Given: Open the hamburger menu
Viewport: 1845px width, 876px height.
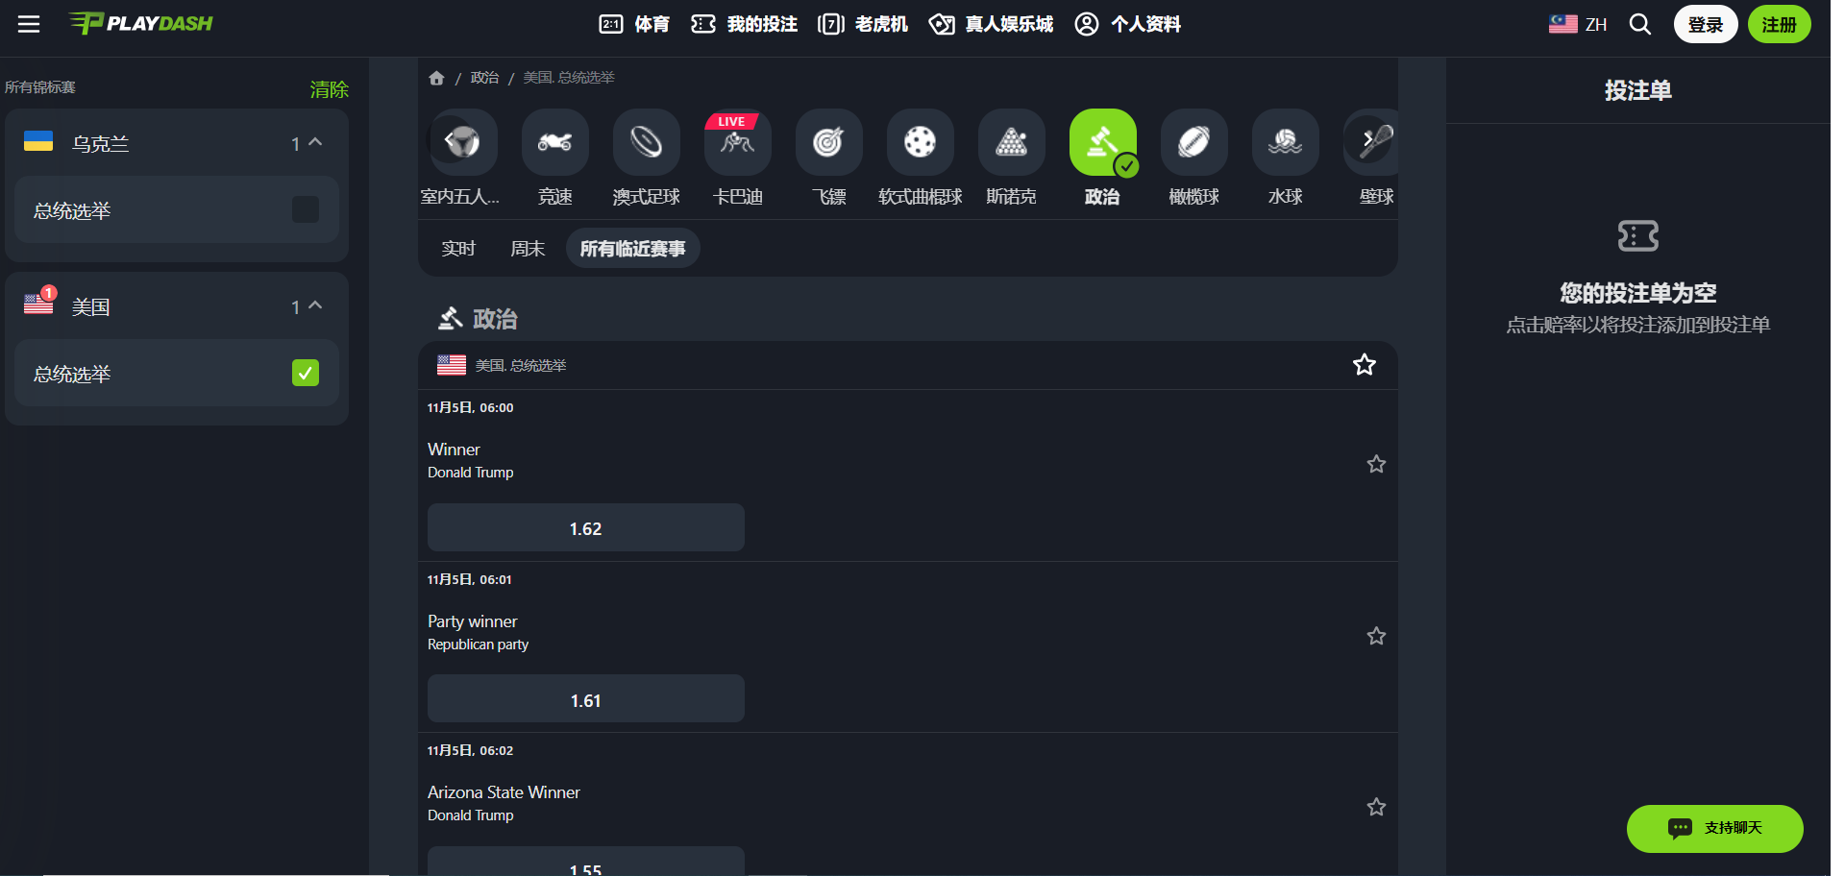Looking at the screenshot, I should point(29,24).
